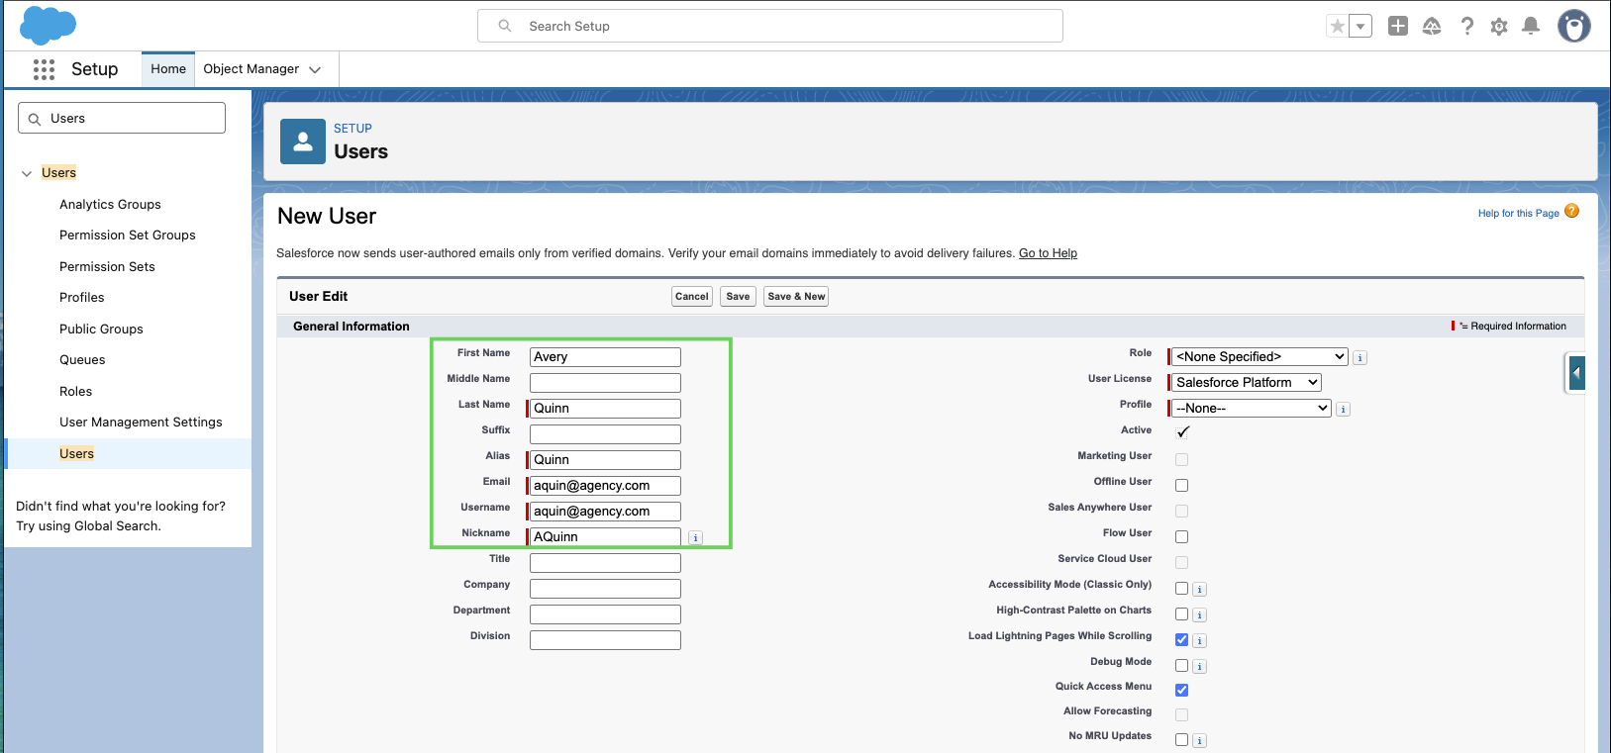The height and width of the screenshot is (753, 1611).
Task: Click the Title field
Action: [x=605, y=563]
